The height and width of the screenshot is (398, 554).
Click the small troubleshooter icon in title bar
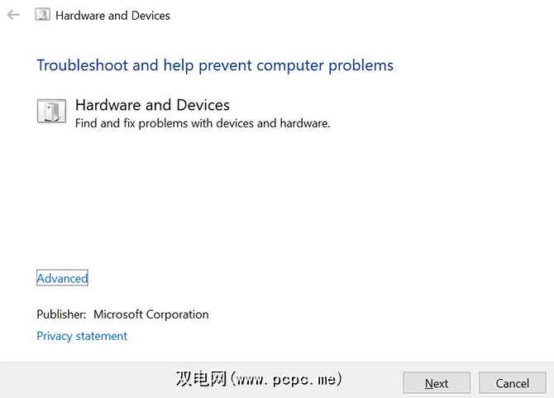coord(42,15)
